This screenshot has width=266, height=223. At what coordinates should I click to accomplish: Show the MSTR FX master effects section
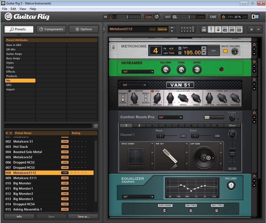239,29
